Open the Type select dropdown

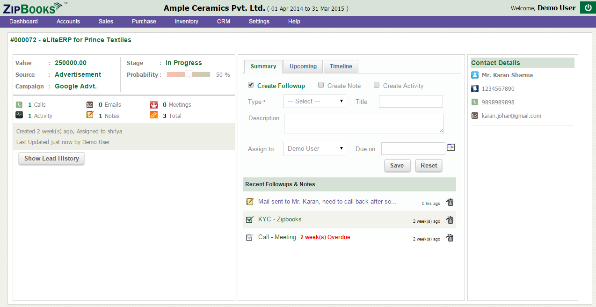pos(314,102)
